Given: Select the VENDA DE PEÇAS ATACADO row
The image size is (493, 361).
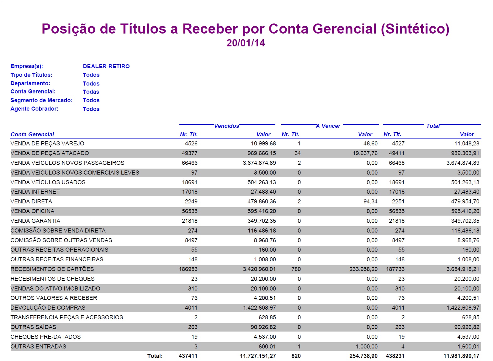Looking at the screenshot, I should [x=246, y=153].
